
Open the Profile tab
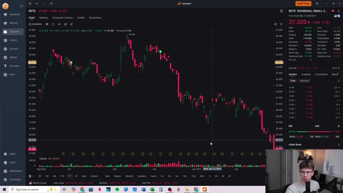pyautogui.click(x=81, y=18)
